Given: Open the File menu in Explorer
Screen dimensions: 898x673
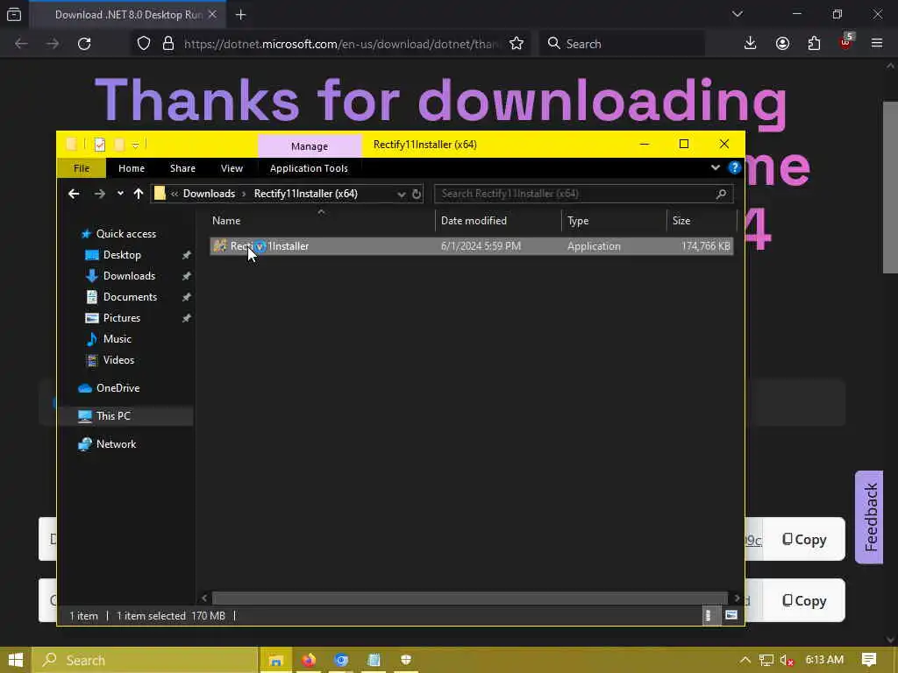Looking at the screenshot, I should tap(82, 168).
